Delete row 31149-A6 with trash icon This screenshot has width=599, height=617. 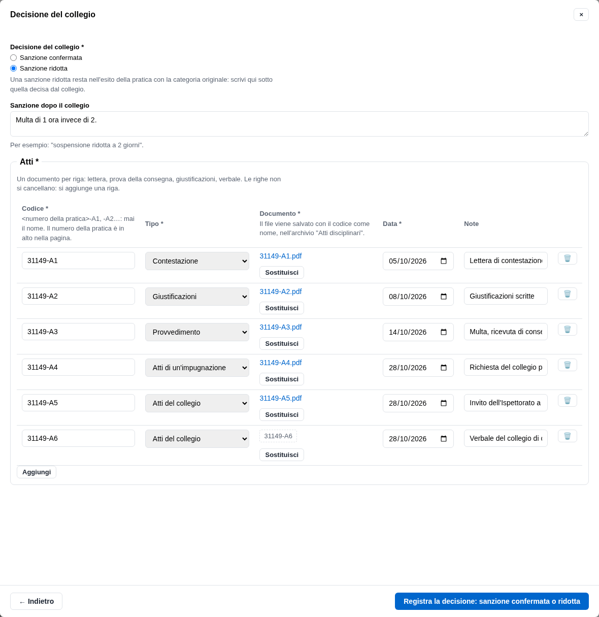(567, 436)
